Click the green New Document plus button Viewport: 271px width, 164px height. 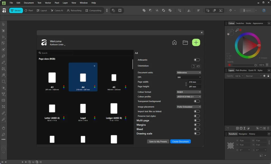(196, 43)
